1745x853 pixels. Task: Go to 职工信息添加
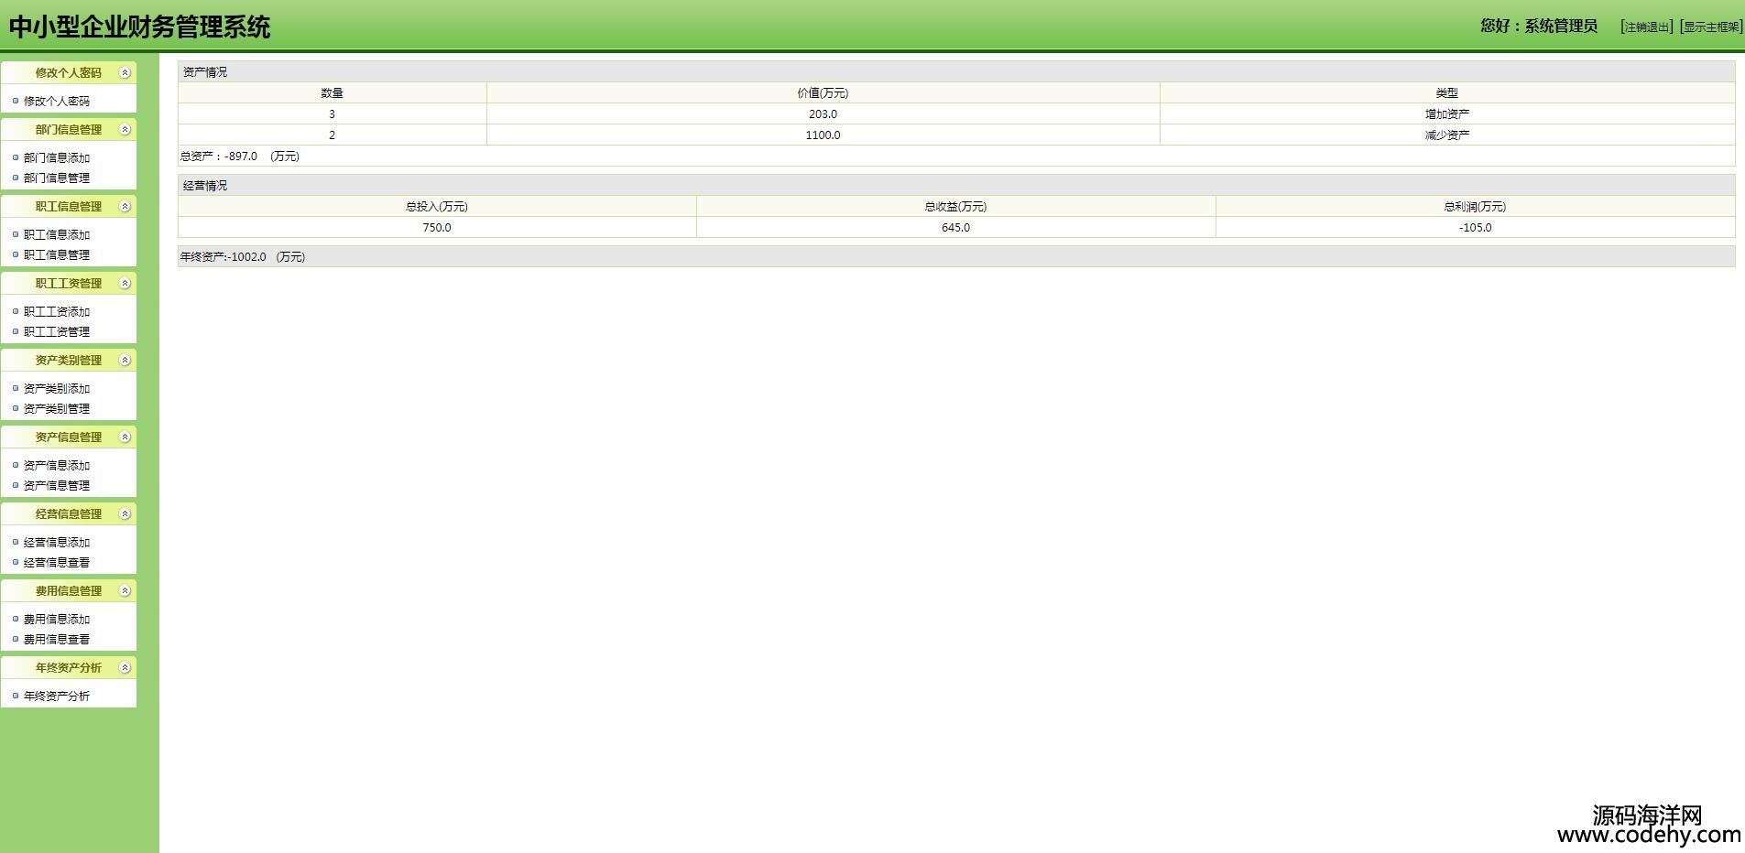[x=57, y=235]
